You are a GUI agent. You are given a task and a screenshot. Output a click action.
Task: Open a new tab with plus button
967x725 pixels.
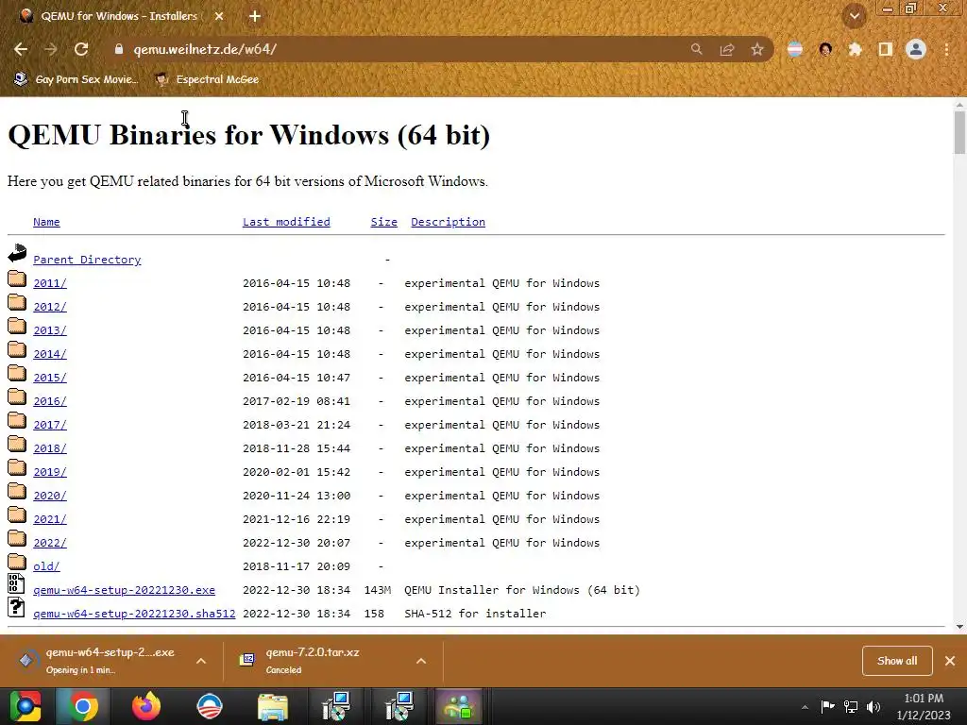(255, 16)
